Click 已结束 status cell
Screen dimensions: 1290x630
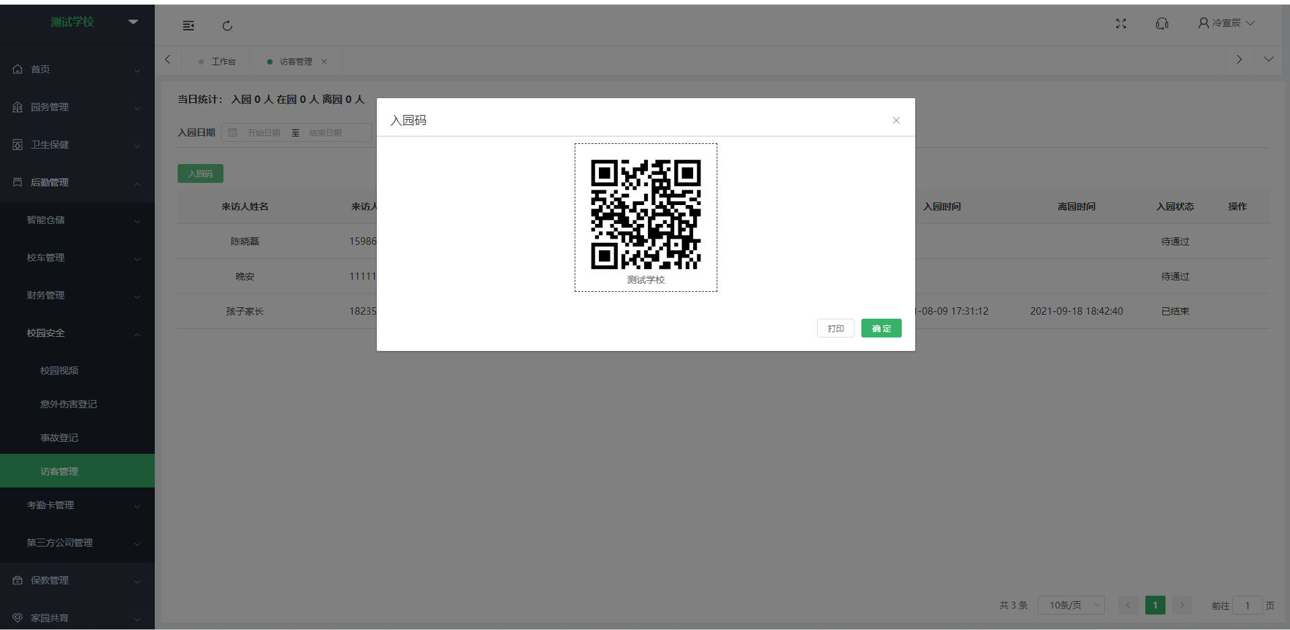[x=1175, y=311]
